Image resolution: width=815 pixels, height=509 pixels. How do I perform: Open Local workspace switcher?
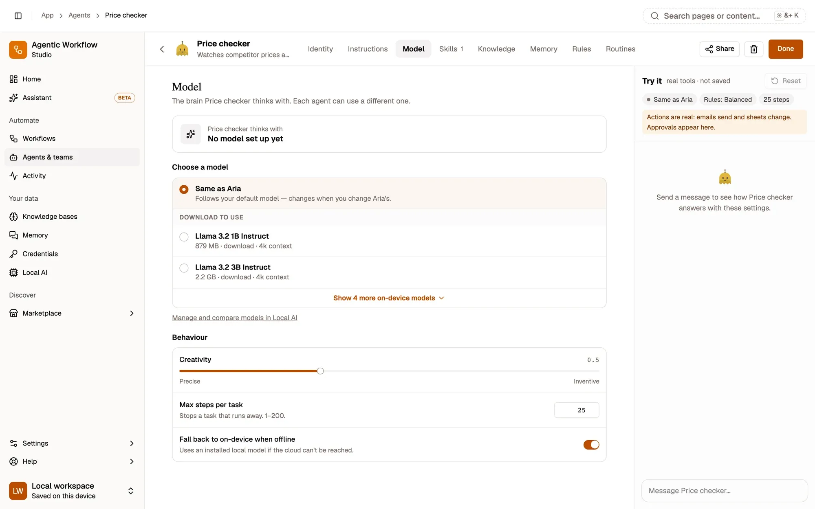(72, 491)
